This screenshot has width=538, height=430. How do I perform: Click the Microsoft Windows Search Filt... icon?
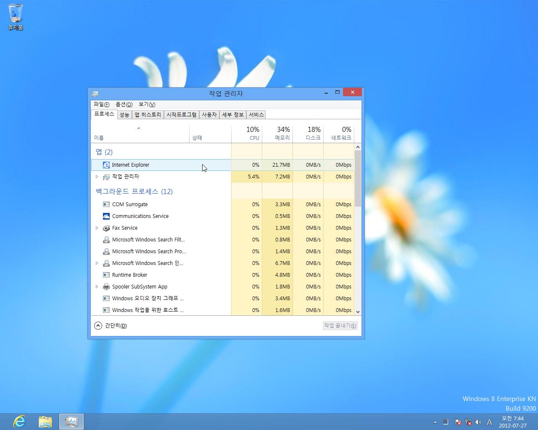[106, 240]
